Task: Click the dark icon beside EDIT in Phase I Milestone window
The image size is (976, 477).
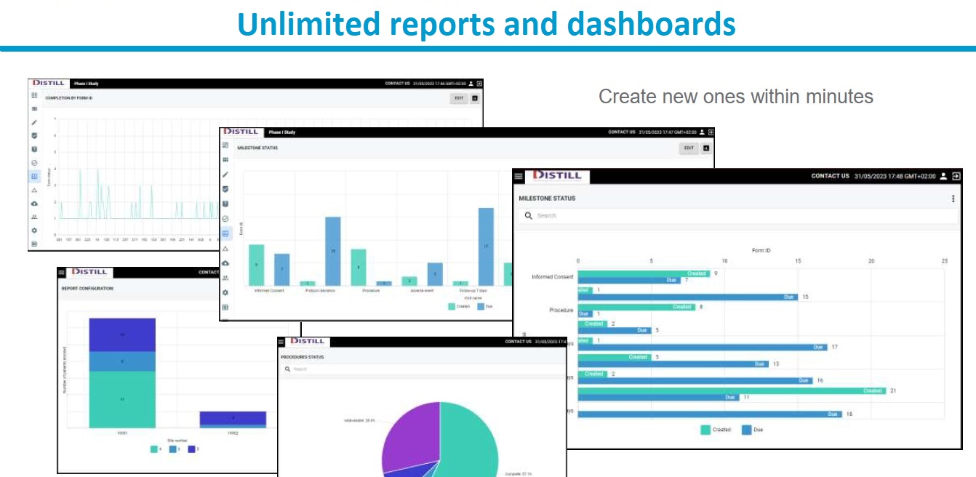Action: 705,148
